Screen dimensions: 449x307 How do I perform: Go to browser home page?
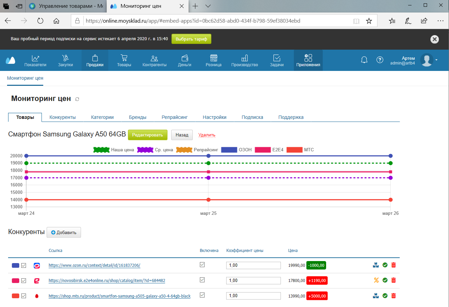pos(56,21)
